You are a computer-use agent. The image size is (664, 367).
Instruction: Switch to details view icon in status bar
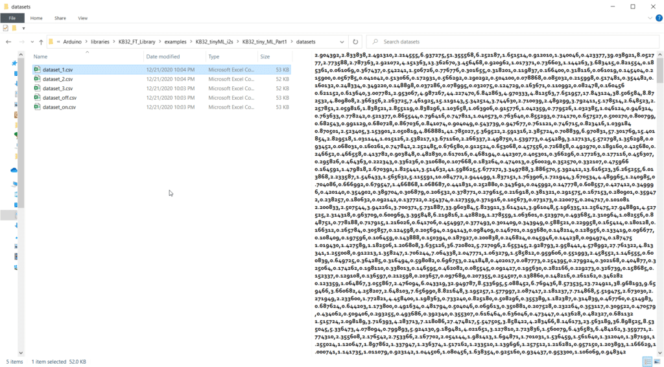(647, 362)
